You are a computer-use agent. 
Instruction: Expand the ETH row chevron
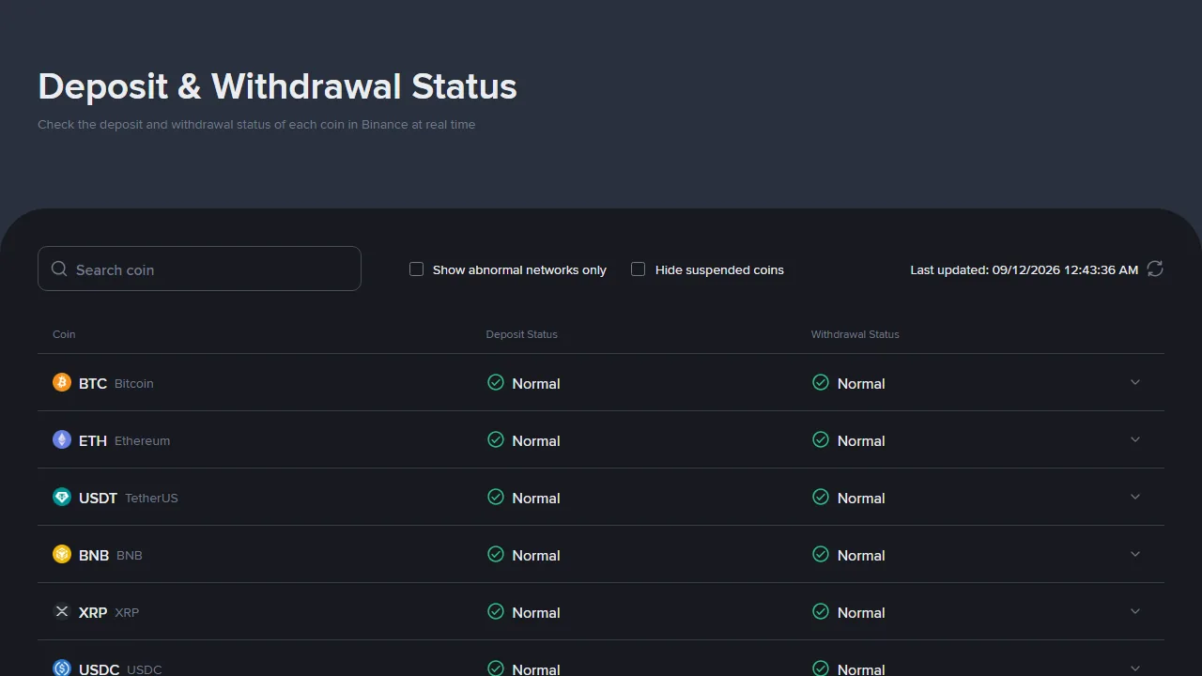[x=1135, y=439]
